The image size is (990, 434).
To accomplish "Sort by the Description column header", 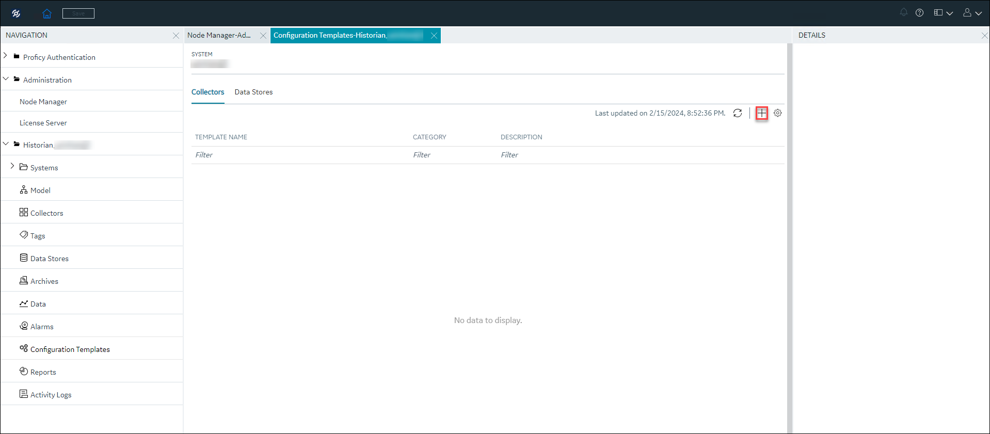I will tap(521, 137).
